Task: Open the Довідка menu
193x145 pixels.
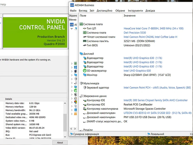Action: [x=150, y=11]
